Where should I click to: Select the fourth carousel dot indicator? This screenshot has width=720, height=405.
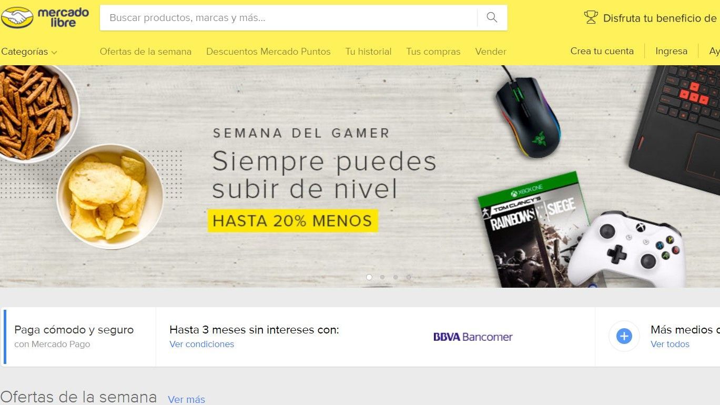tap(409, 277)
